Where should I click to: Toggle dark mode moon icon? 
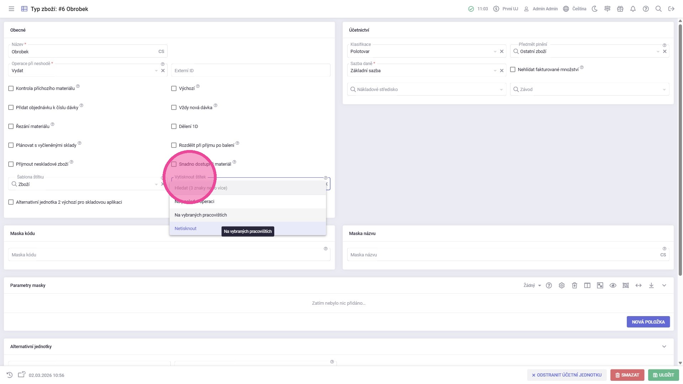tap(594, 9)
